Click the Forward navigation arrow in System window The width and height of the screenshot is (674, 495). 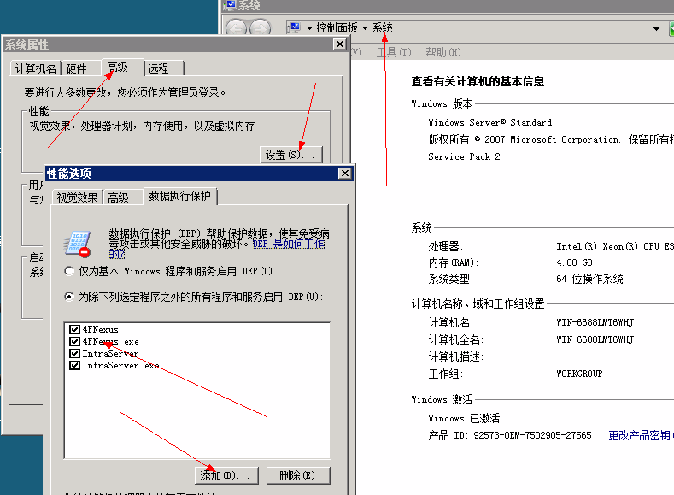tap(260, 28)
